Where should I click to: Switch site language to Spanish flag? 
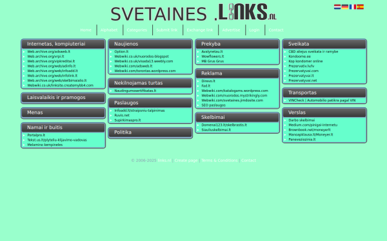click(x=360, y=7)
